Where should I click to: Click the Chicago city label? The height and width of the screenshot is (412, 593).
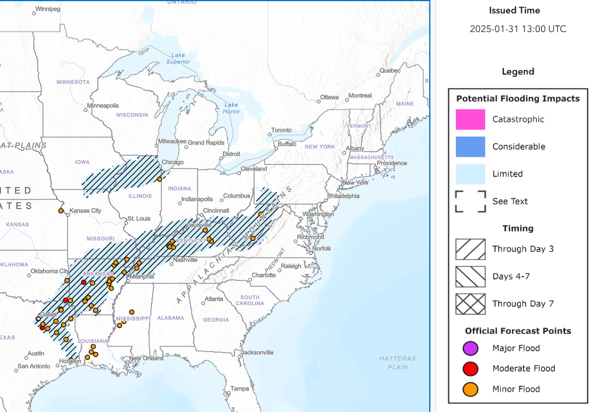point(173,162)
